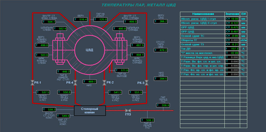Viewport: 266px width, 132px height.
Task: Click the Наименование column header
Action: point(203,14)
